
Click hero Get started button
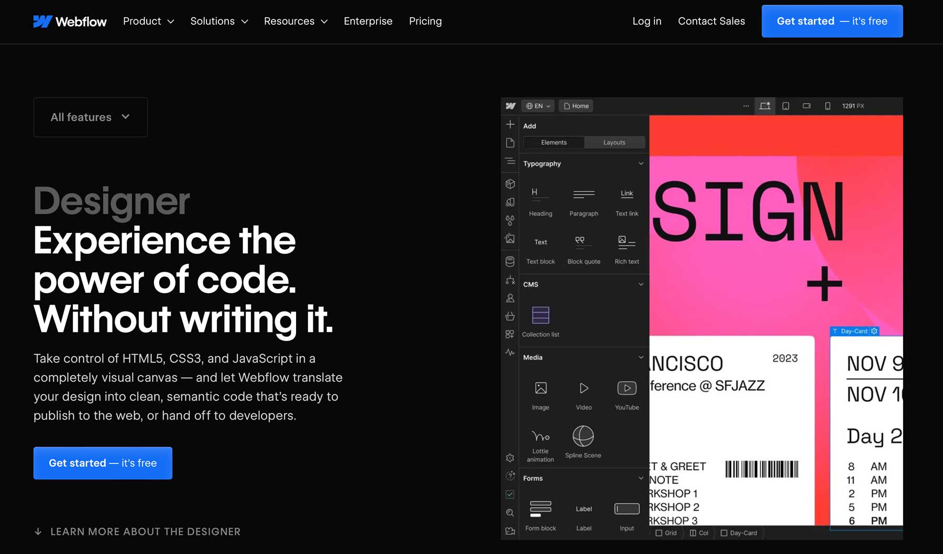(x=103, y=463)
